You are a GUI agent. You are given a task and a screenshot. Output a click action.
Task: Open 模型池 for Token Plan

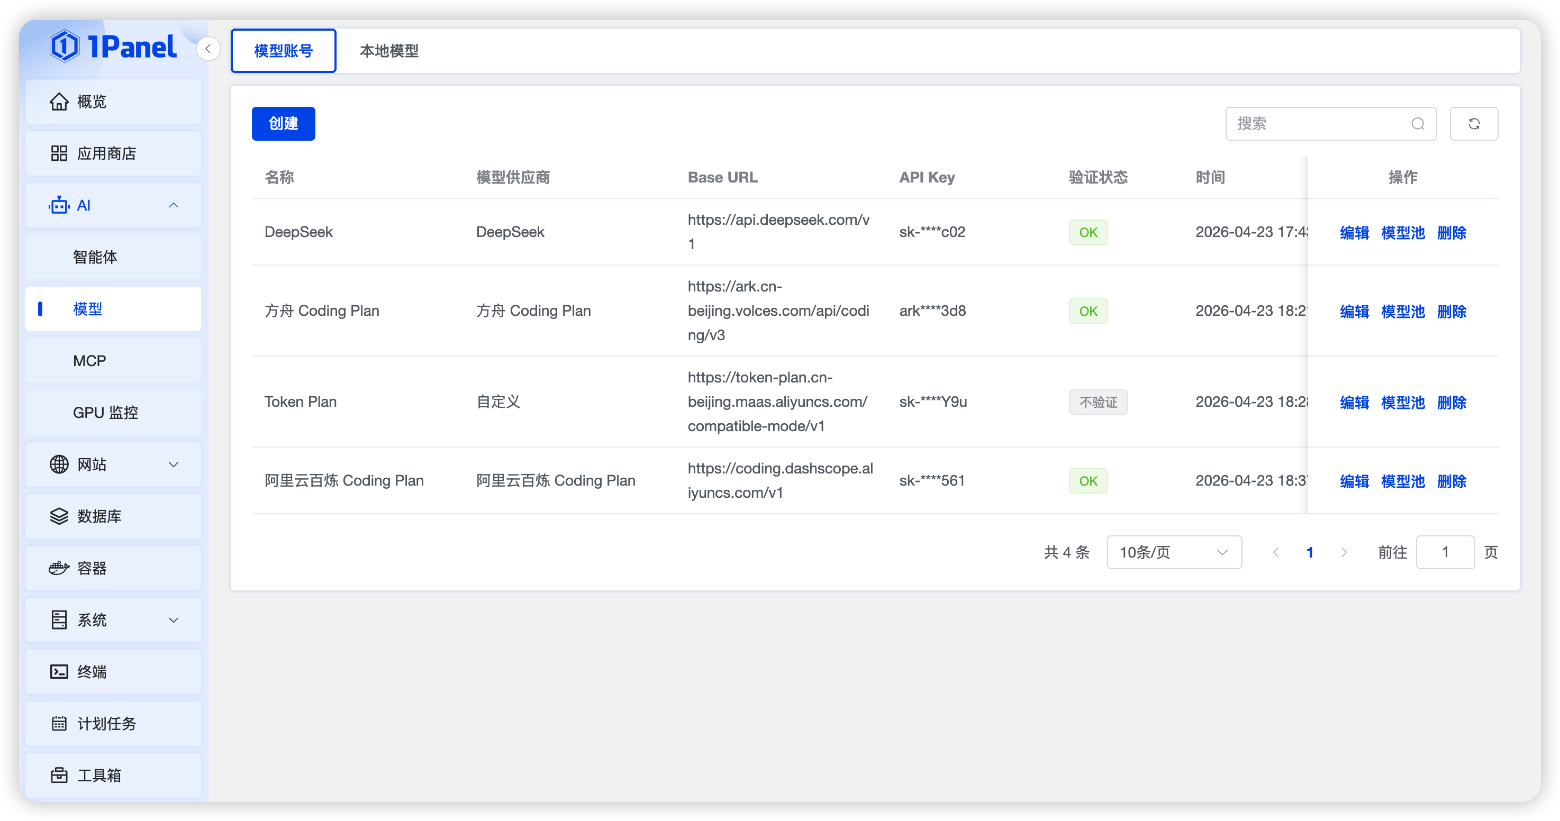1402,402
